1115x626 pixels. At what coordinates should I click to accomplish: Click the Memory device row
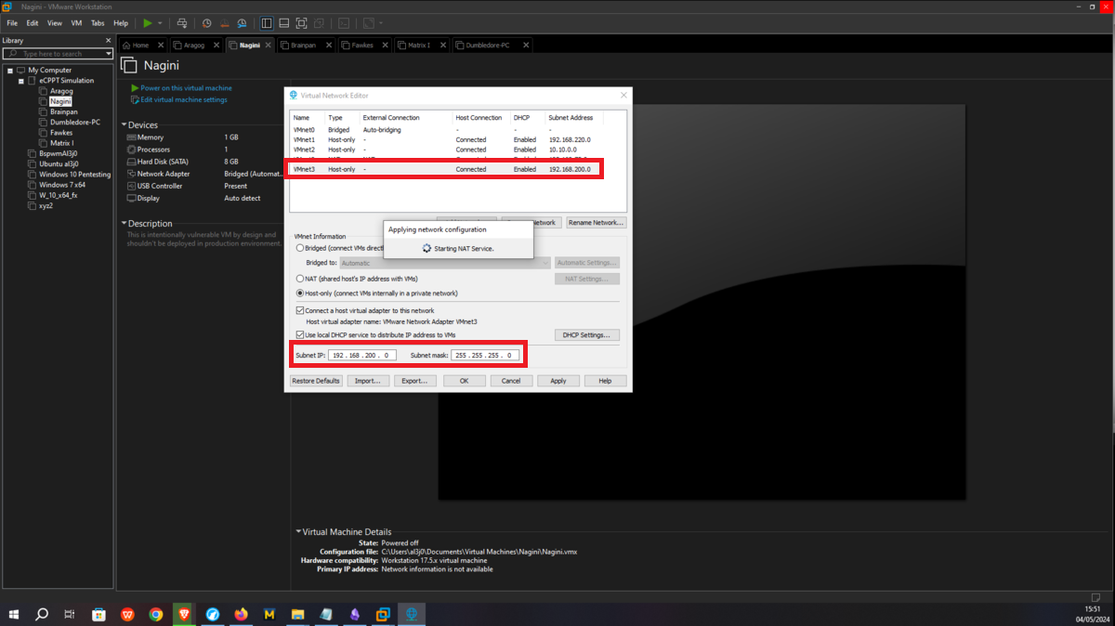point(204,137)
